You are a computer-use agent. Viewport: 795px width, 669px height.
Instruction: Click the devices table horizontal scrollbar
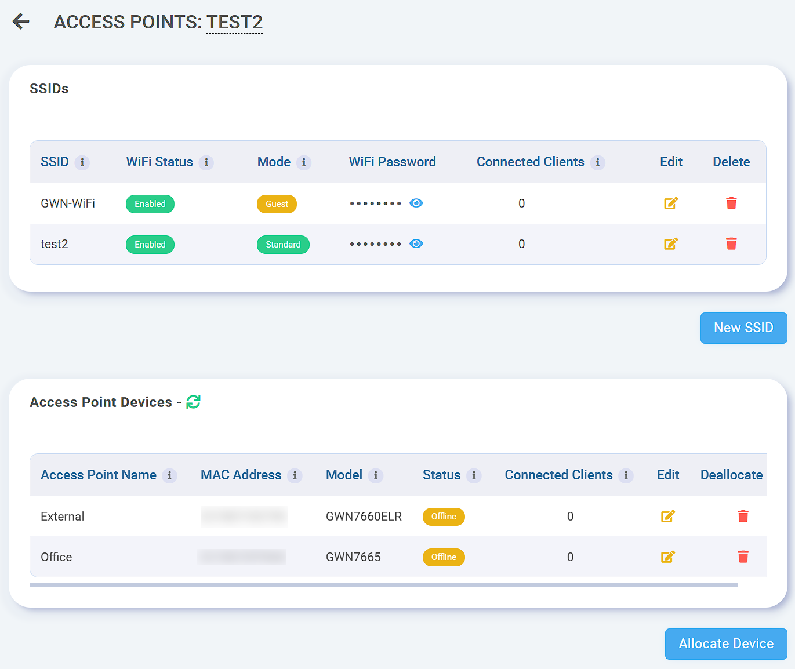pyautogui.click(x=383, y=584)
